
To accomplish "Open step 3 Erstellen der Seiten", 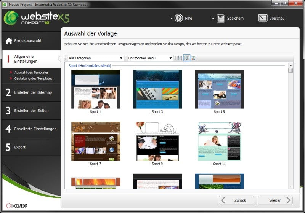I will pos(32,111).
